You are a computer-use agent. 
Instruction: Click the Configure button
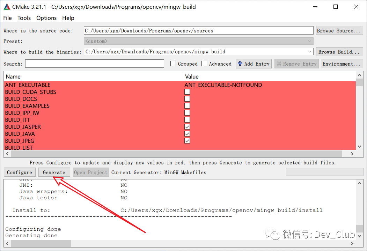pyautogui.click(x=20, y=172)
